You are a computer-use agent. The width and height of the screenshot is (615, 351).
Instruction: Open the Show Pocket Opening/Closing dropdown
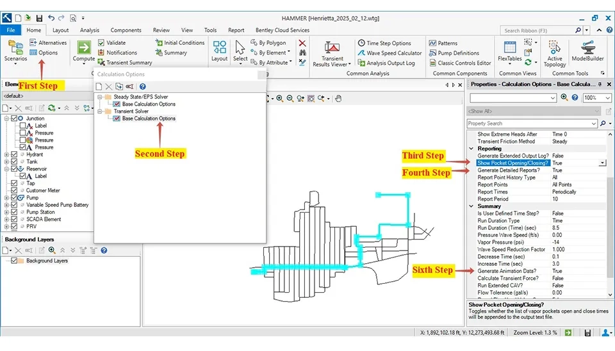pos(602,163)
